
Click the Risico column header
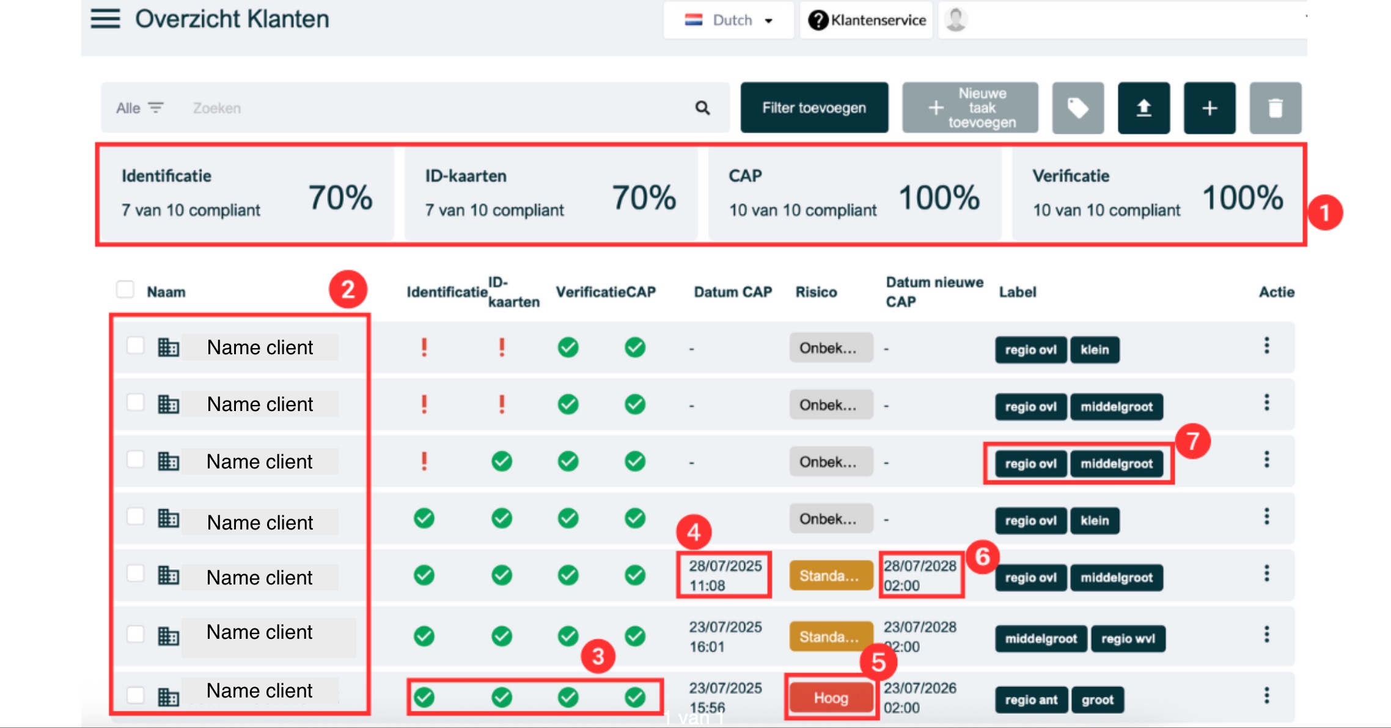point(816,292)
